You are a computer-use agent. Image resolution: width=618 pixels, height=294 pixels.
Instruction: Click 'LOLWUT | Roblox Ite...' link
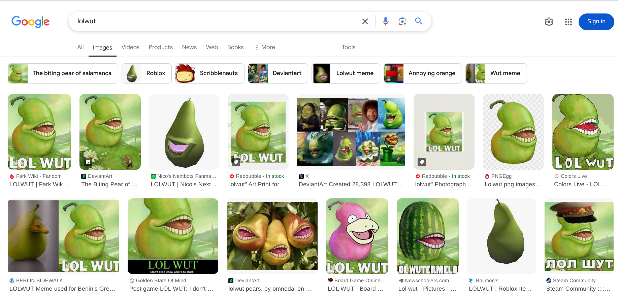tap(500, 289)
